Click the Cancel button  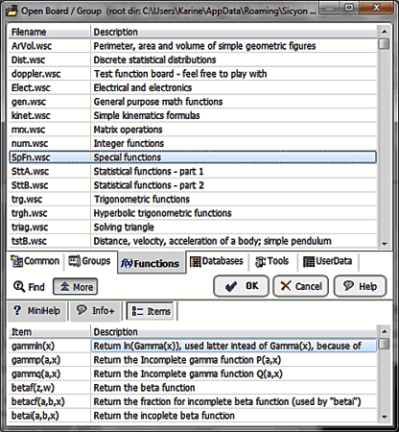coord(301,286)
